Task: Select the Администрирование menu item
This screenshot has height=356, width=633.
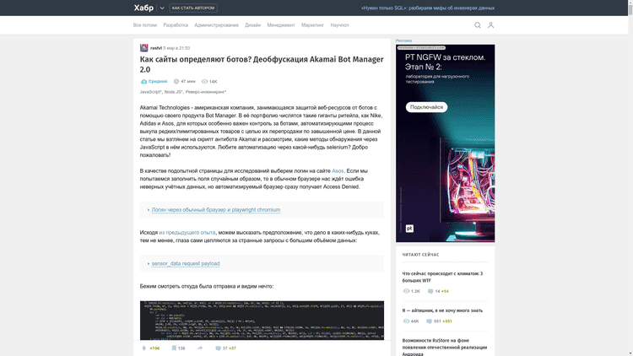Action: coord(216,25)
